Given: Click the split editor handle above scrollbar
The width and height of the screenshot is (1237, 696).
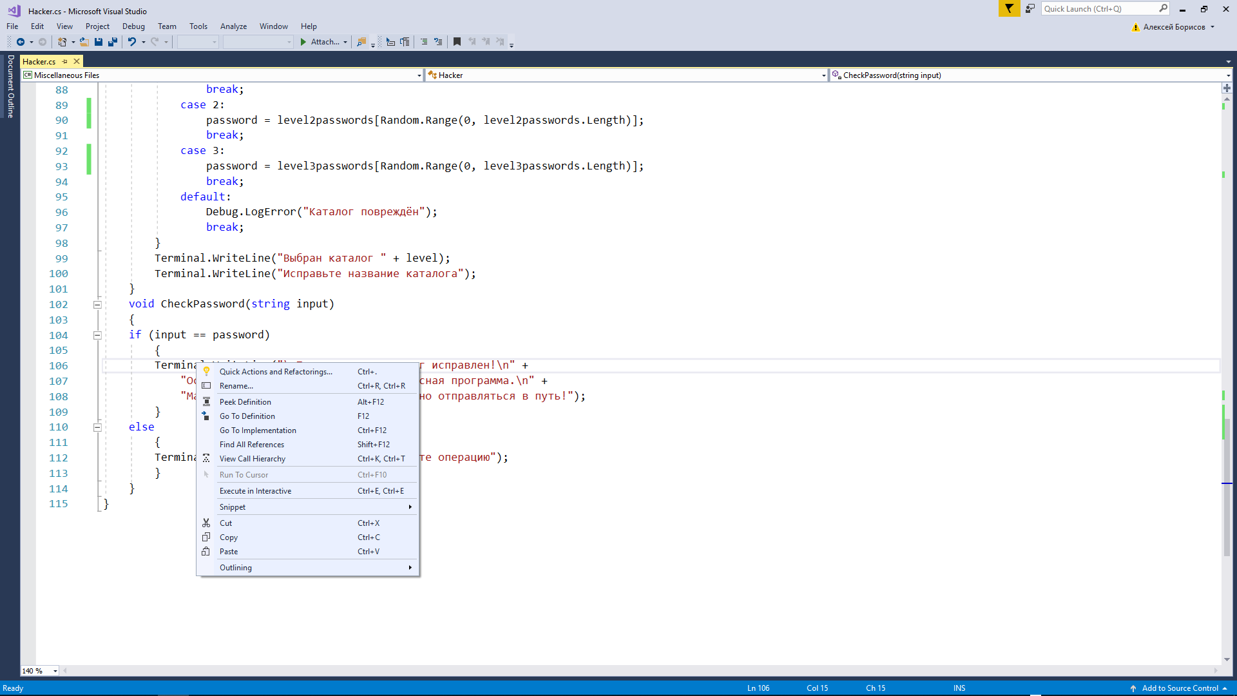Looking at the screenshot, I should 1227,88.
